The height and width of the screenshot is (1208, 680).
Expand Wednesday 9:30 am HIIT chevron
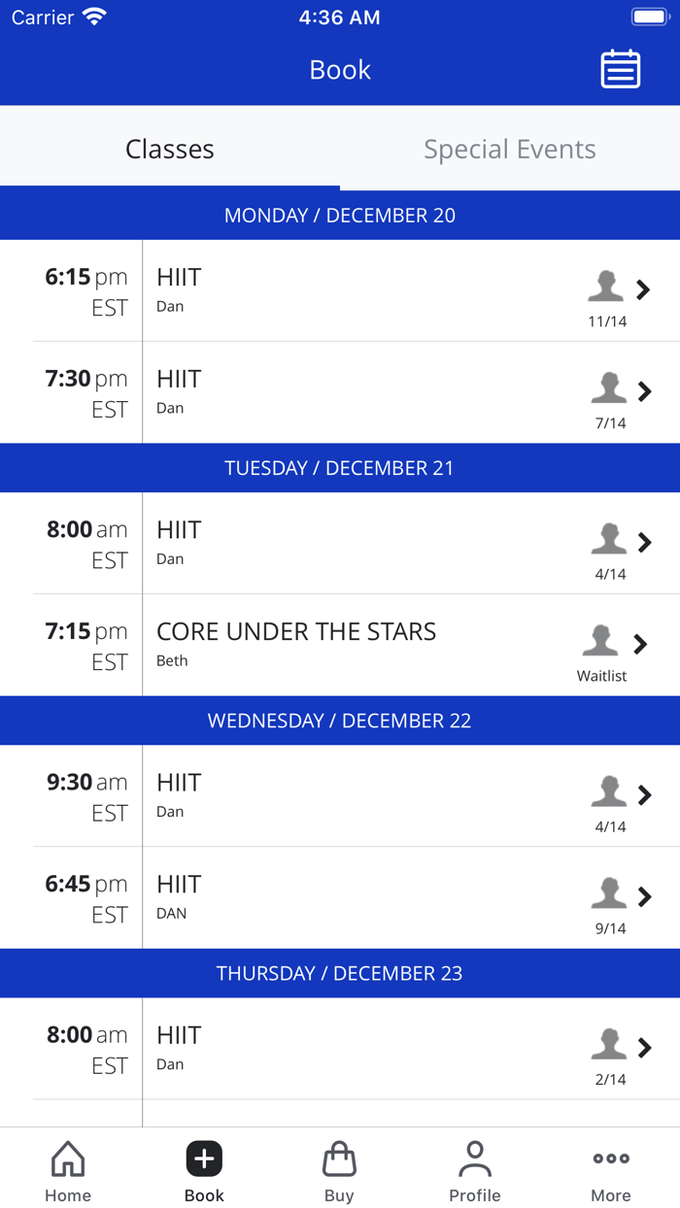[x=644, y=795]
